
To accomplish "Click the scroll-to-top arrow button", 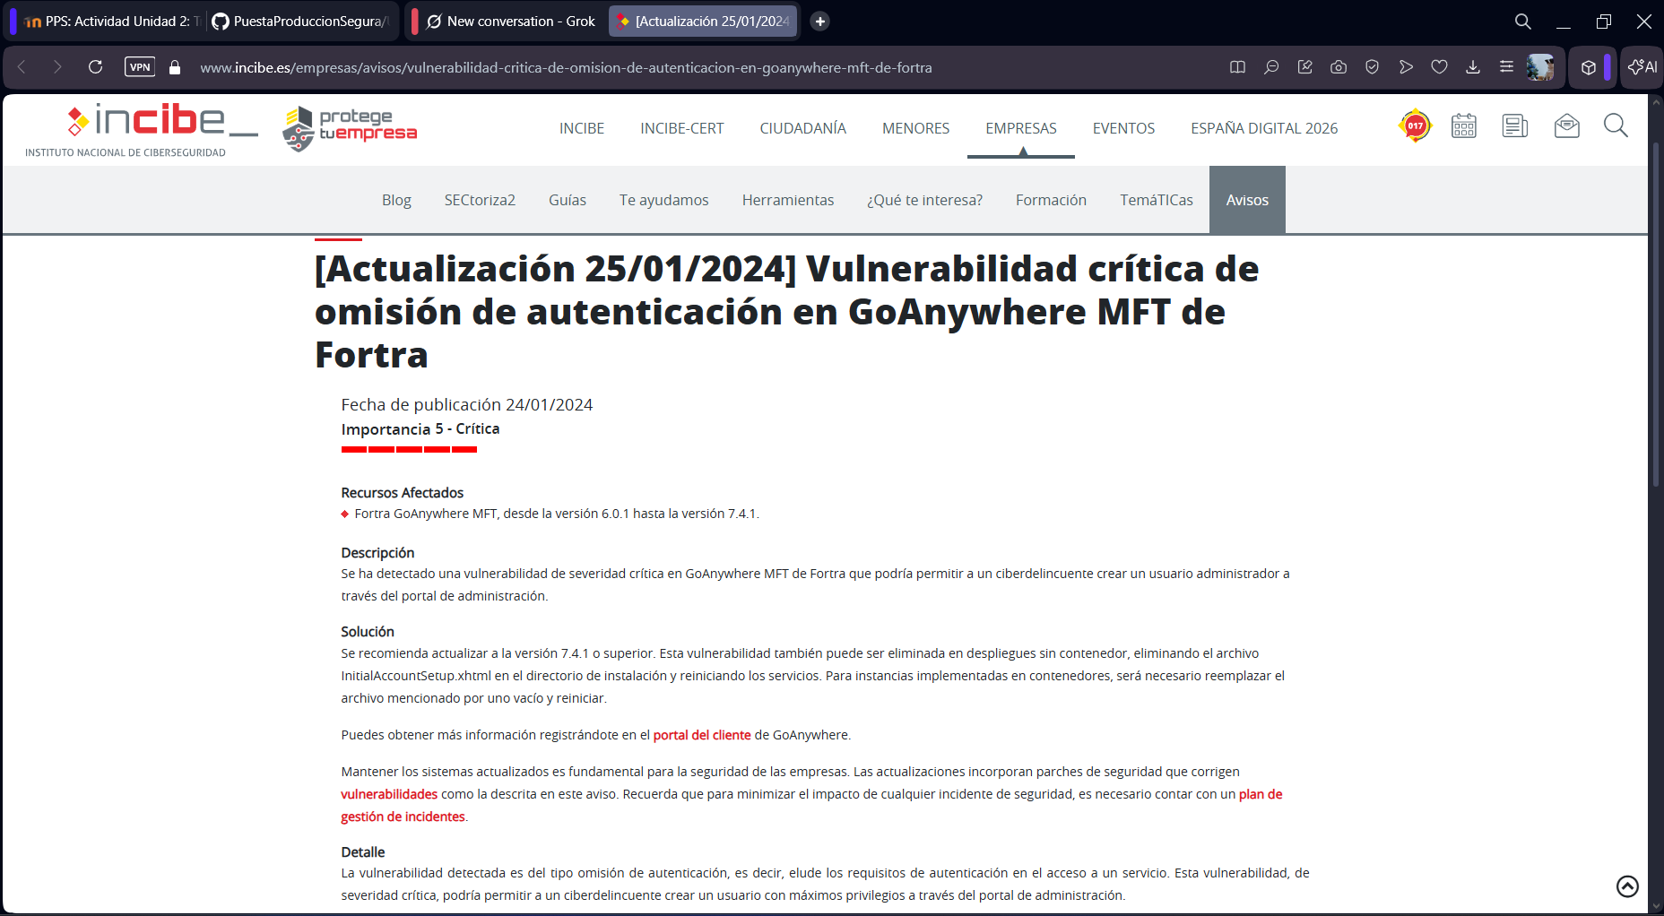I will [x=1627, y=886].
